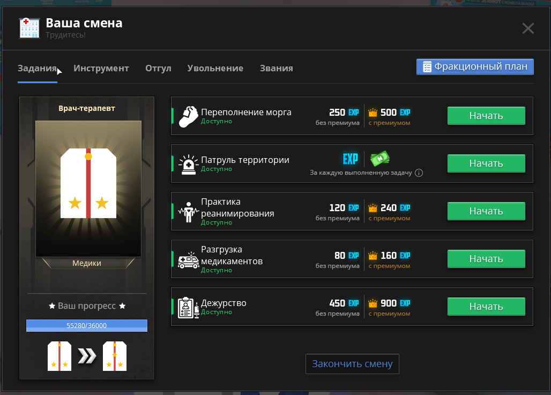Open the Задания tab
The height and width of the screenshot is (395, 551).
pyautogui.click(x=37, y=68)
